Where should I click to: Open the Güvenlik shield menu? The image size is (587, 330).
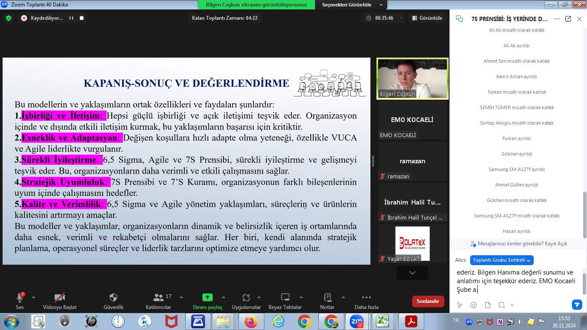coord(113,301)
